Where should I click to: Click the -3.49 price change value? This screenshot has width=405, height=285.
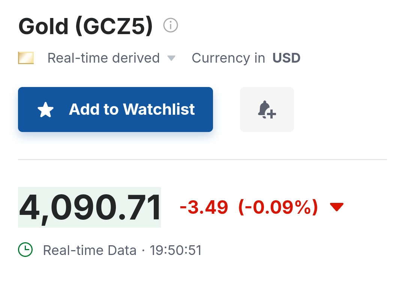(204, 207)
